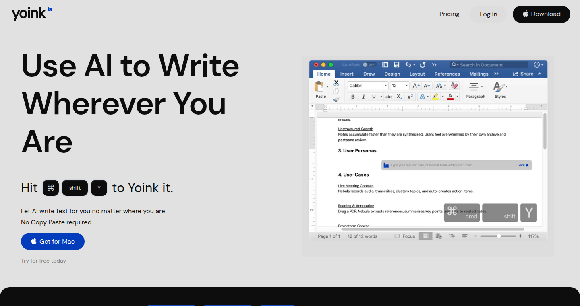Click the Y key badge beside Hit
The image size is (580, 306).
tap(99, 188)
